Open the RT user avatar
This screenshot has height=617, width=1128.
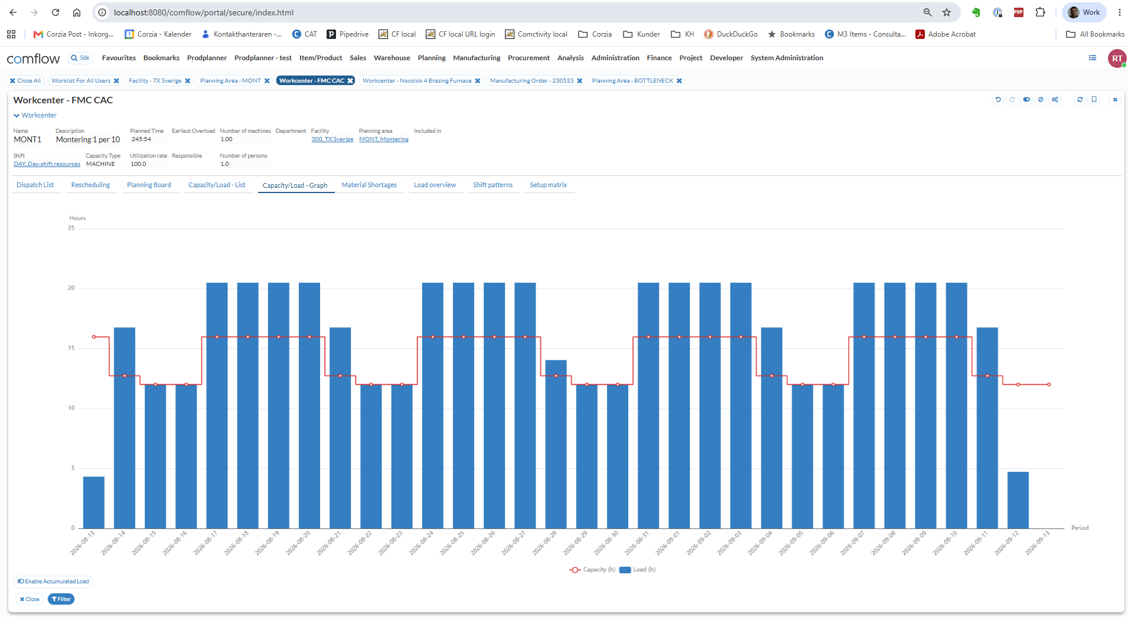tap(1117, 58)
